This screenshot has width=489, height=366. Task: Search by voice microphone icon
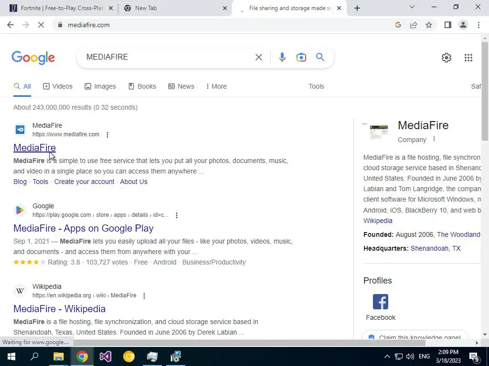click(x=282, y=57)
